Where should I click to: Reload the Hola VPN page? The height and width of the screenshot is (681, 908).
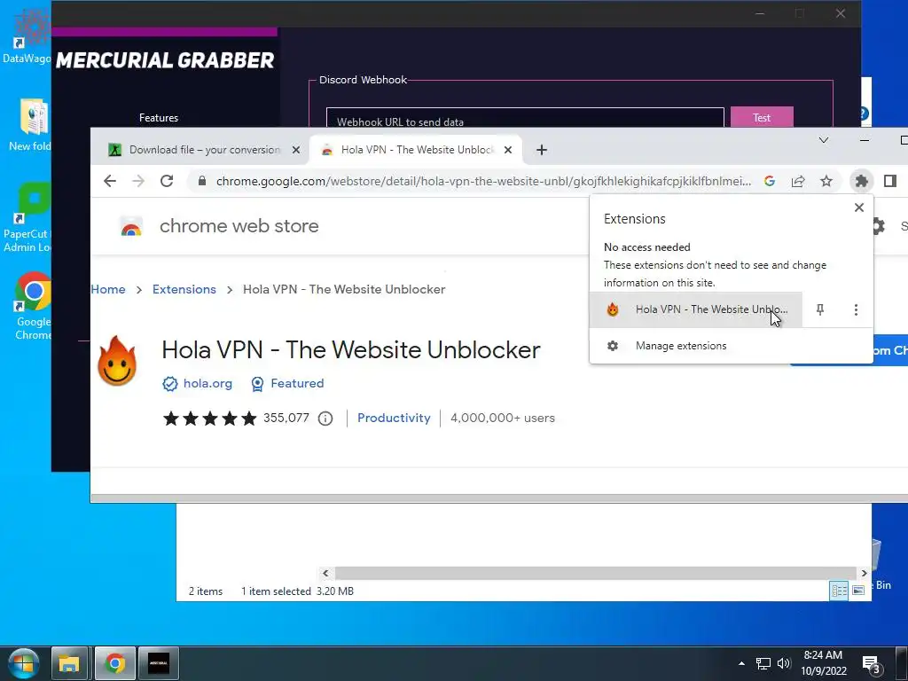(167, 181)
